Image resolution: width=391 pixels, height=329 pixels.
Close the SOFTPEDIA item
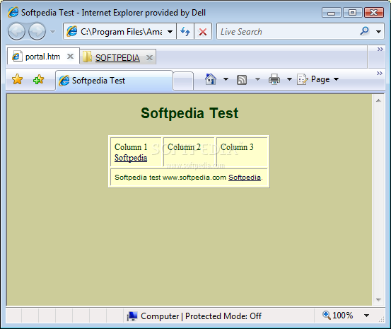pyautogui.click(x=149, y=57)
